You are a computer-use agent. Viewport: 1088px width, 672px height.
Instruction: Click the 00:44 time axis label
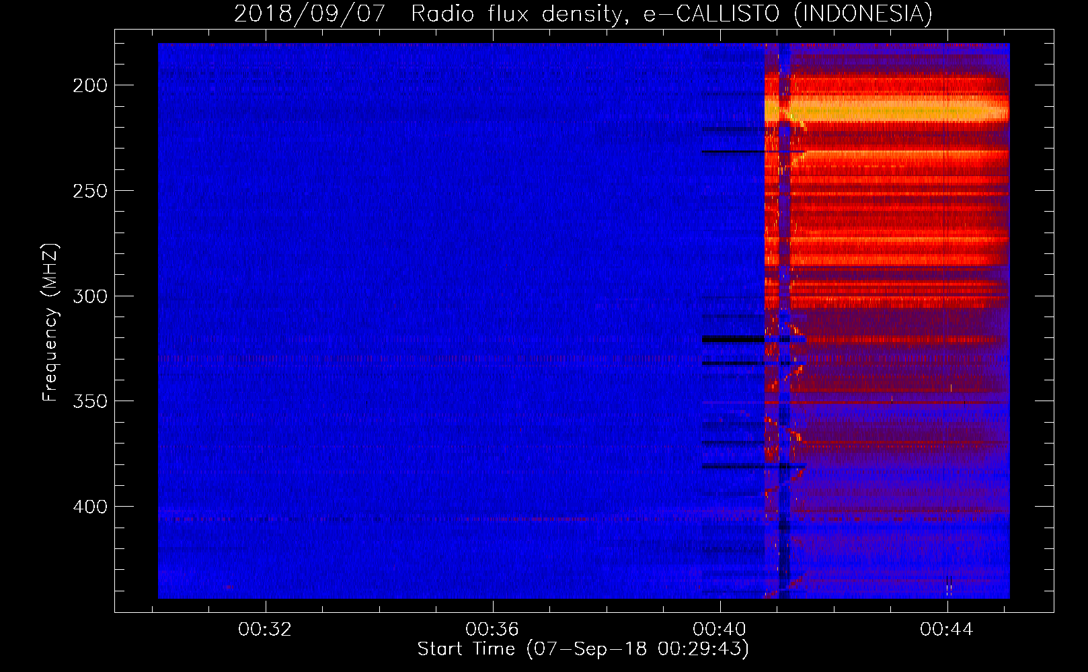pyautogui.click(x=947, y=630)
